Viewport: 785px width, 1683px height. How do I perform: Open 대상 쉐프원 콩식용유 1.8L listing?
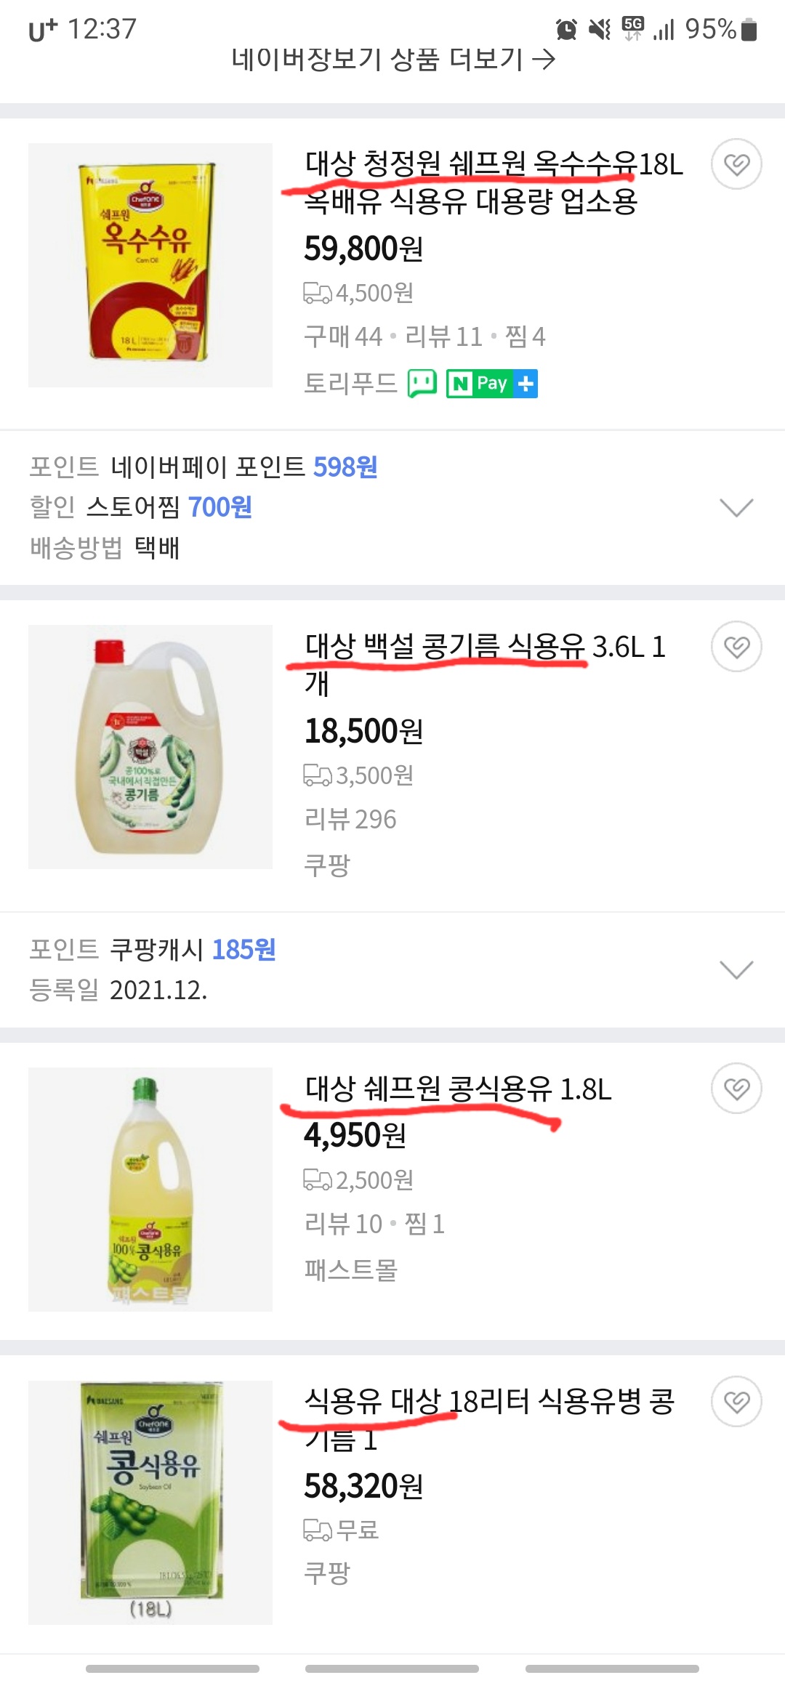pyautogui.click(x=458, y=1089)
